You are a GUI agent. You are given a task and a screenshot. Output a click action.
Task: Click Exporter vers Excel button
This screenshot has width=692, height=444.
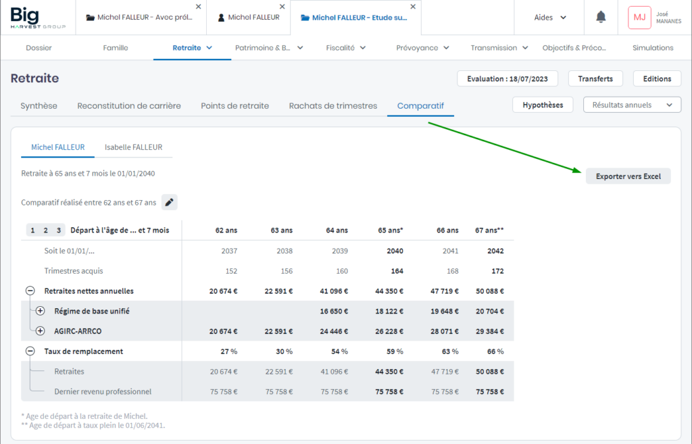click(628, 176)
